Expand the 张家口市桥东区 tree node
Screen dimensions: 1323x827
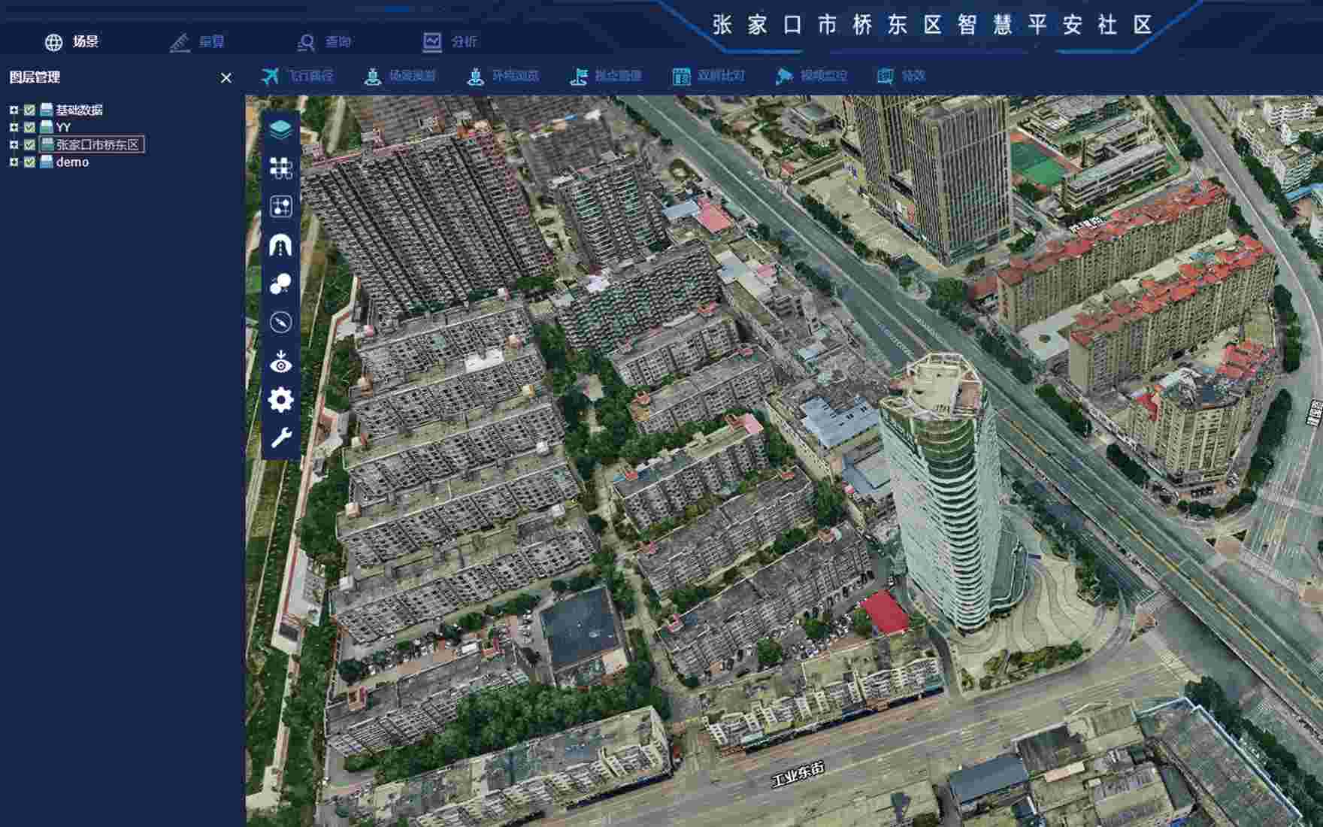click(x=14, y=145)
